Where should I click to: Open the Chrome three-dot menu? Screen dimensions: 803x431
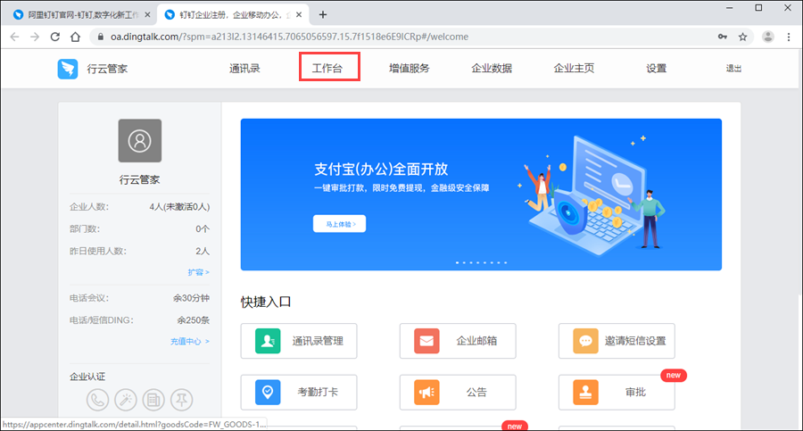pos(789,37)
